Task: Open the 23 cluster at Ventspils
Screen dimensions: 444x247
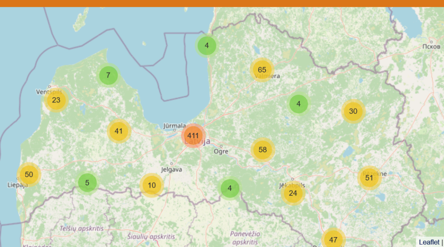Action: pyautogui.click(x=56, y=100)
